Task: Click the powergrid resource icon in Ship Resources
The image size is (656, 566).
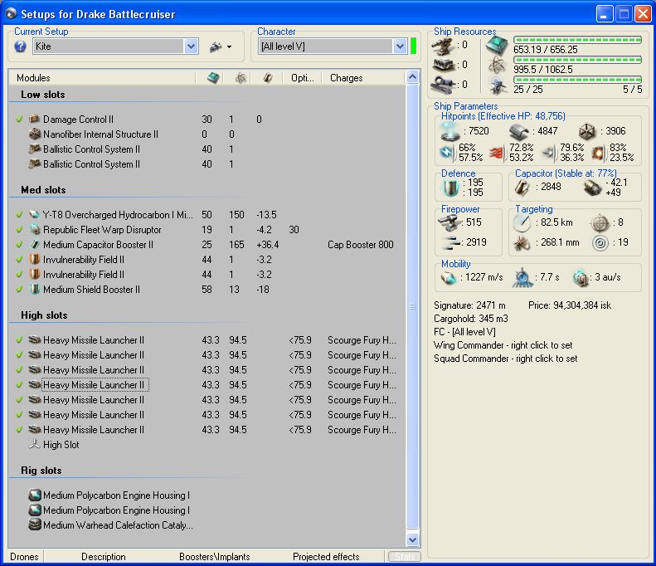Action: tap(497, 65)
